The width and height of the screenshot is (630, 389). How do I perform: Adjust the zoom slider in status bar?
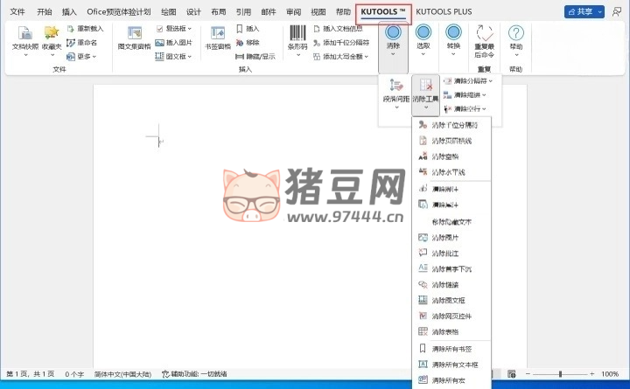[x=559, y=374]
